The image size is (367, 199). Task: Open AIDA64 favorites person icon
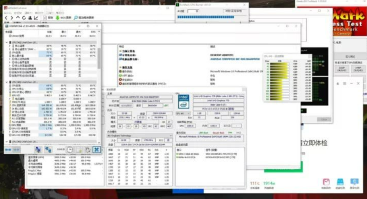coord(30,18)
